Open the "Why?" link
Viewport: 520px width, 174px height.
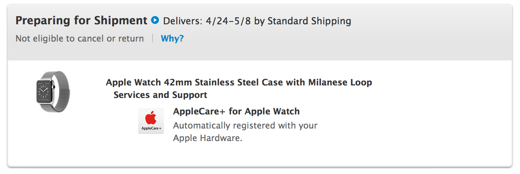[x=172, y=39]
